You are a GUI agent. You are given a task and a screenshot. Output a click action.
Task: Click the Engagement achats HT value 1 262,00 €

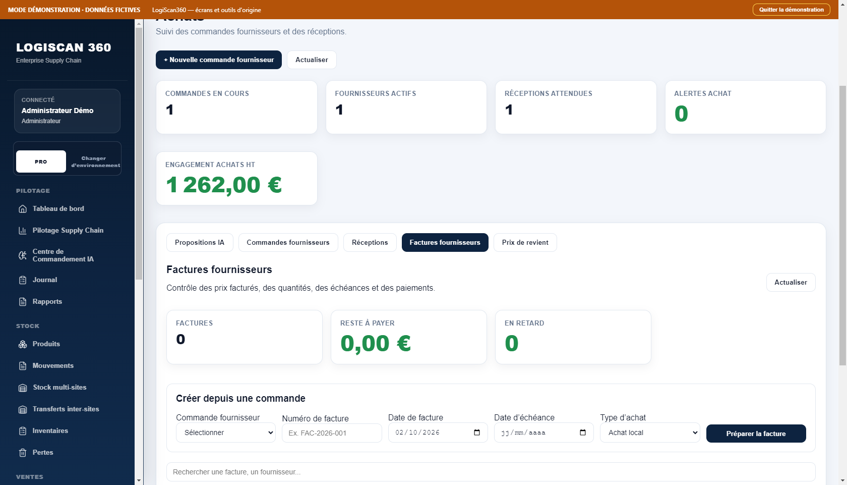pyautogui.click(x=224, y=185)
